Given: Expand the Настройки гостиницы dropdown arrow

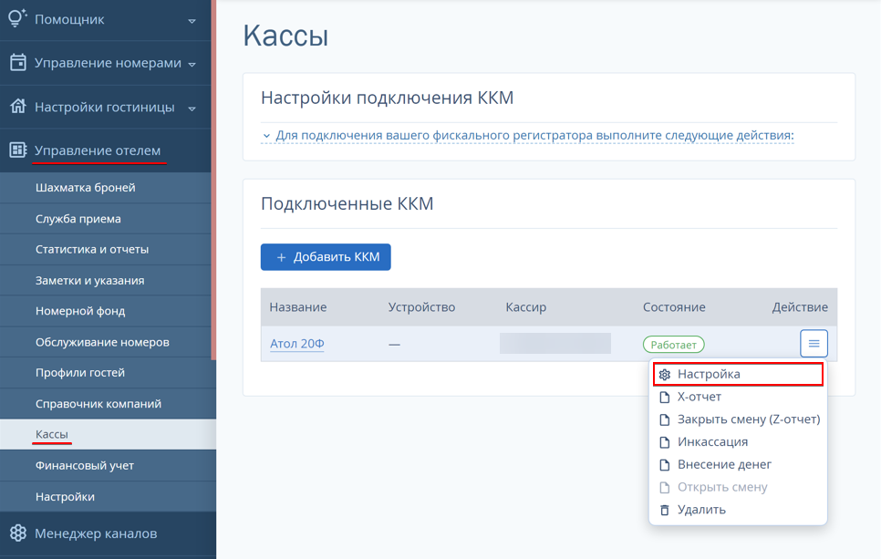Looking at the screenshot, I should pyautogui.click(x=192, y=109).
